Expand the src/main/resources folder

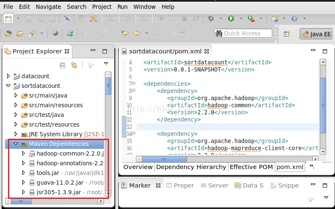(x=16, y=105)
